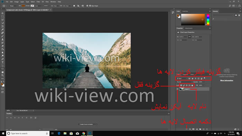Open the Image menu
Image resolution: width=242 pixels, height=136 pixels.
point(16,2)
